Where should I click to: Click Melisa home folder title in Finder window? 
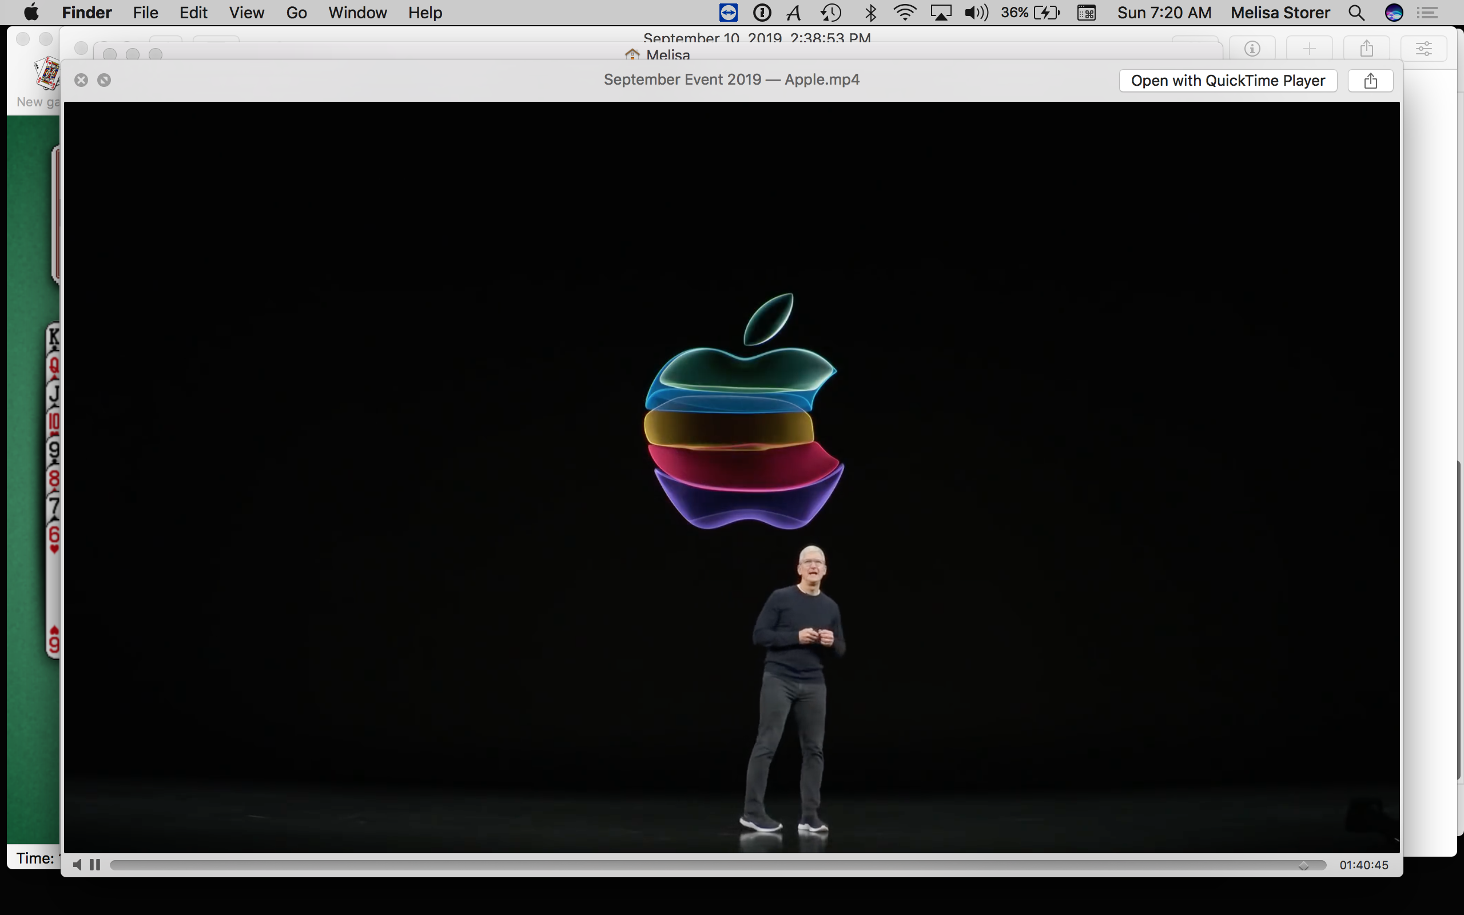tap(658, 55)
